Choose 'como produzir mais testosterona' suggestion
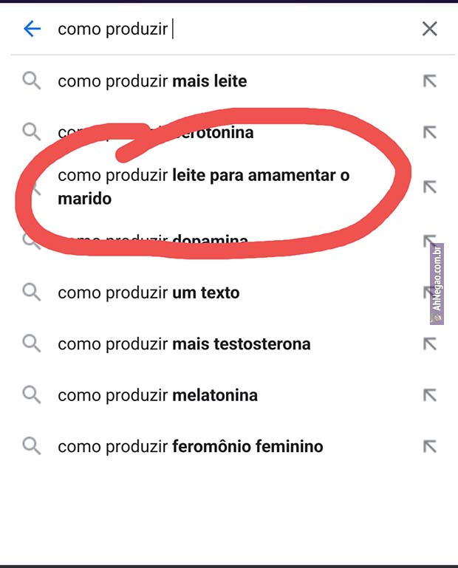458x568 pixels. (184, 344)
